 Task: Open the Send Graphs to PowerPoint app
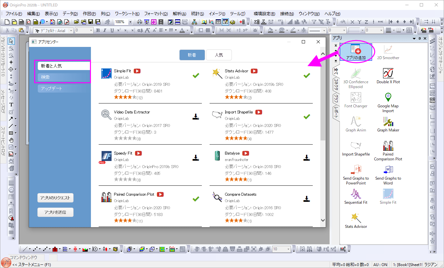click(x=356, y=175)
